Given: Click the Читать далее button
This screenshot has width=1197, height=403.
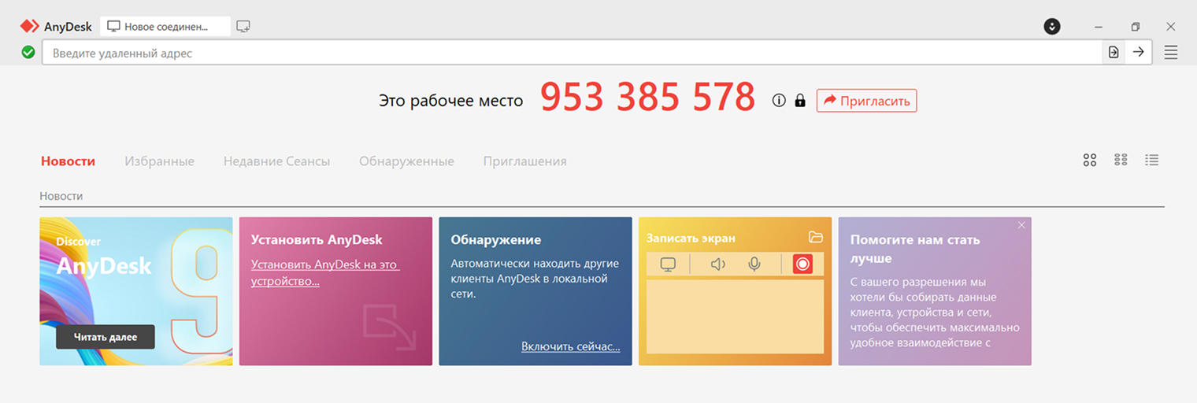Looking at the screenshot, I should pyautogui.click(x=106, y=337).
